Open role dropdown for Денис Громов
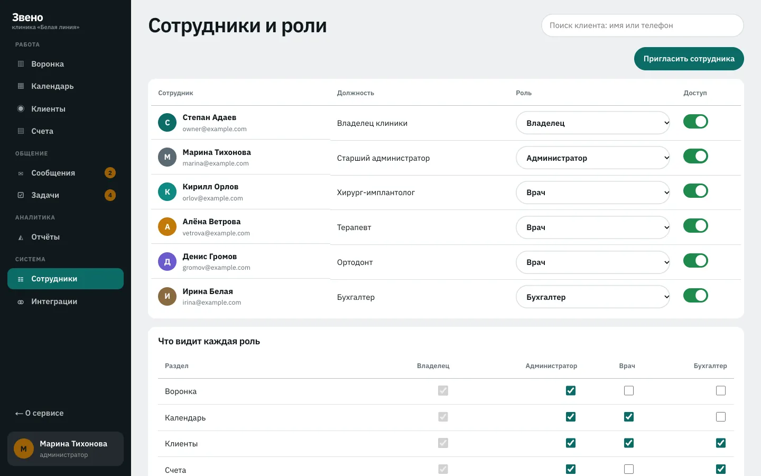The image size is (761, 476). 593,262
